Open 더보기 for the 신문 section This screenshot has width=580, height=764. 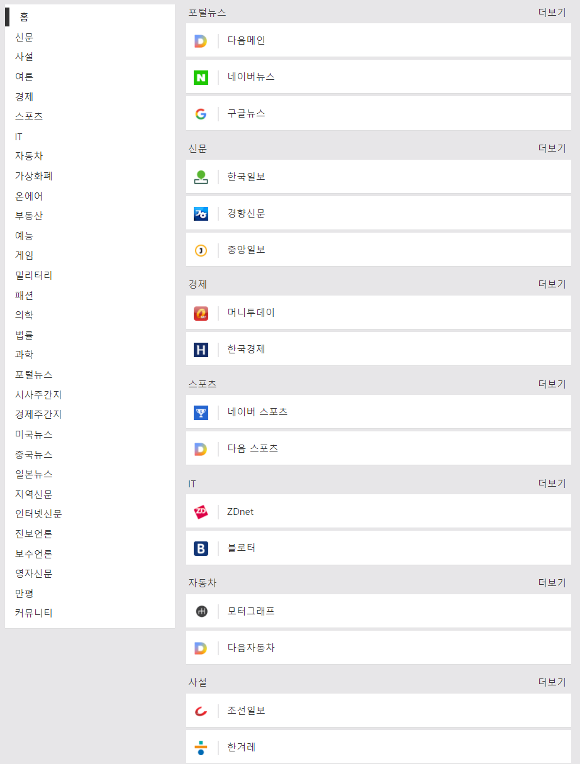(x=552, y=148)
